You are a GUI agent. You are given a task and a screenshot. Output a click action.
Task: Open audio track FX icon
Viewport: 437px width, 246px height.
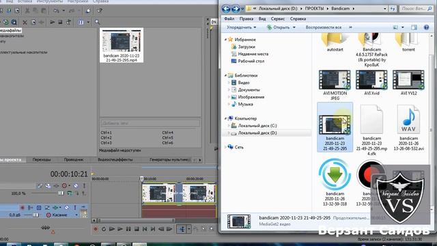point(55,208)
